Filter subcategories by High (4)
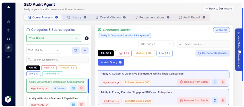This screenshot has height=107, width=244. 49,68
